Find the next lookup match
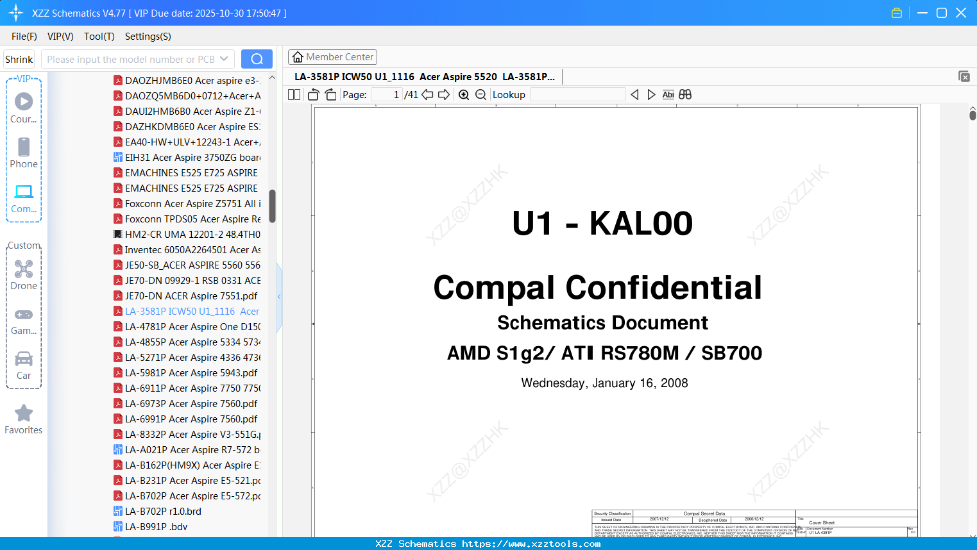This screenshot has width=977, height=550. tap(651, 95)
